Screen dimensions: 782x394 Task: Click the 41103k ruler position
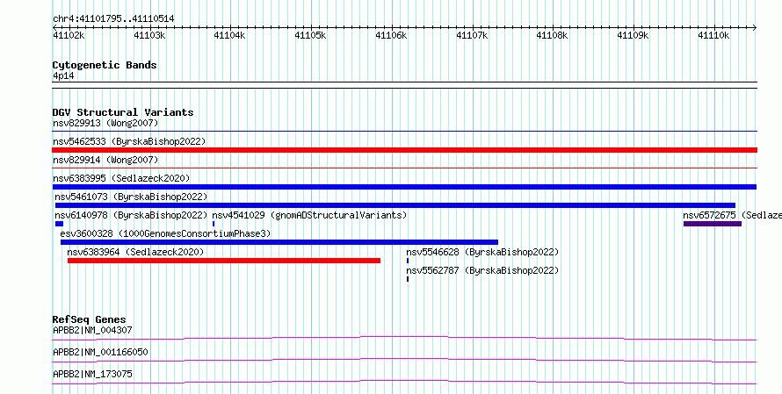tap(149, 35)
